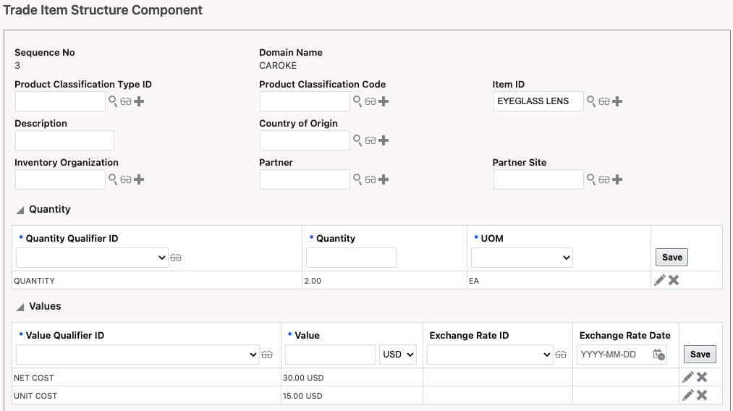Add new Partner Site plus icon

(x=617, y=179)
